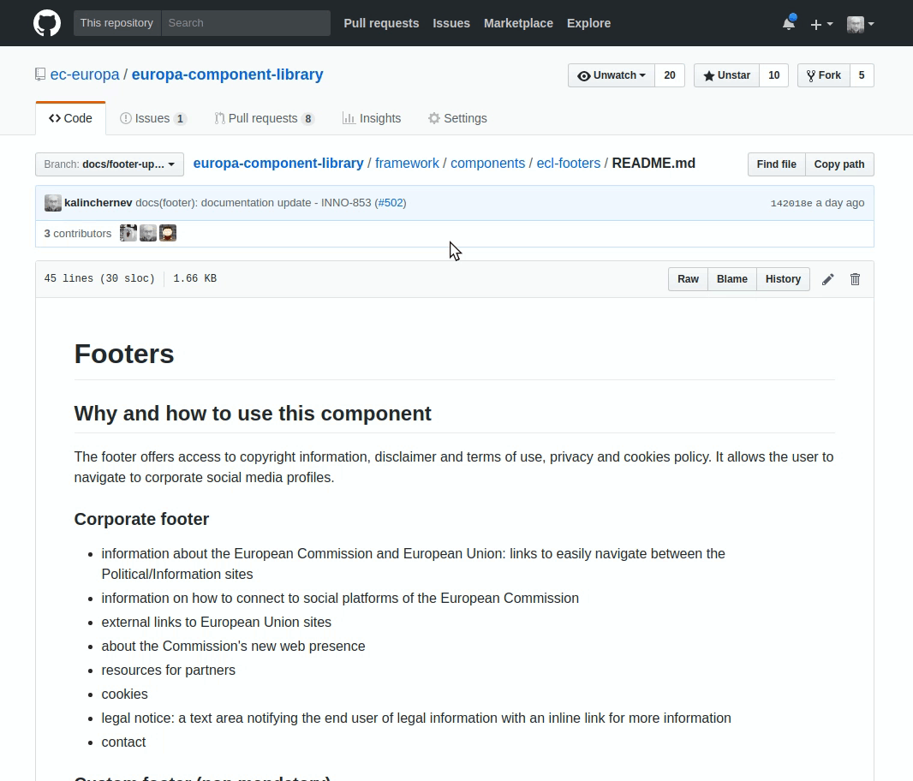Open Marketplace in top navigation

518,23
